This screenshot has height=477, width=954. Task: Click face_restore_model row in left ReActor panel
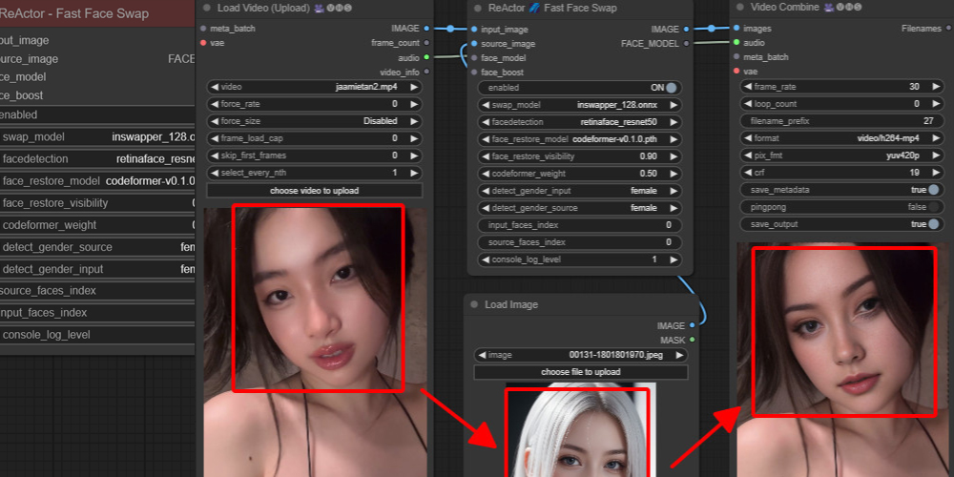point(97,180)
